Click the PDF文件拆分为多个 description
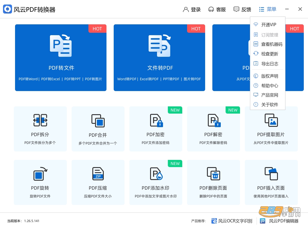The image size is (308, 229). (x=40, y=143)
